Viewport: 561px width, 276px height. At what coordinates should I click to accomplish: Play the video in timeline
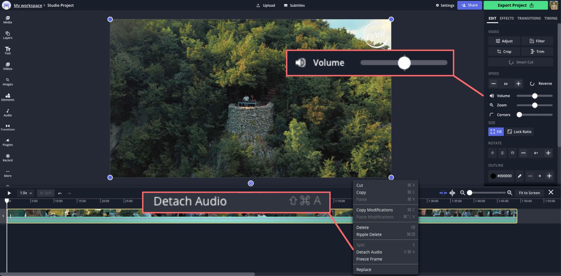pos(9,193)
